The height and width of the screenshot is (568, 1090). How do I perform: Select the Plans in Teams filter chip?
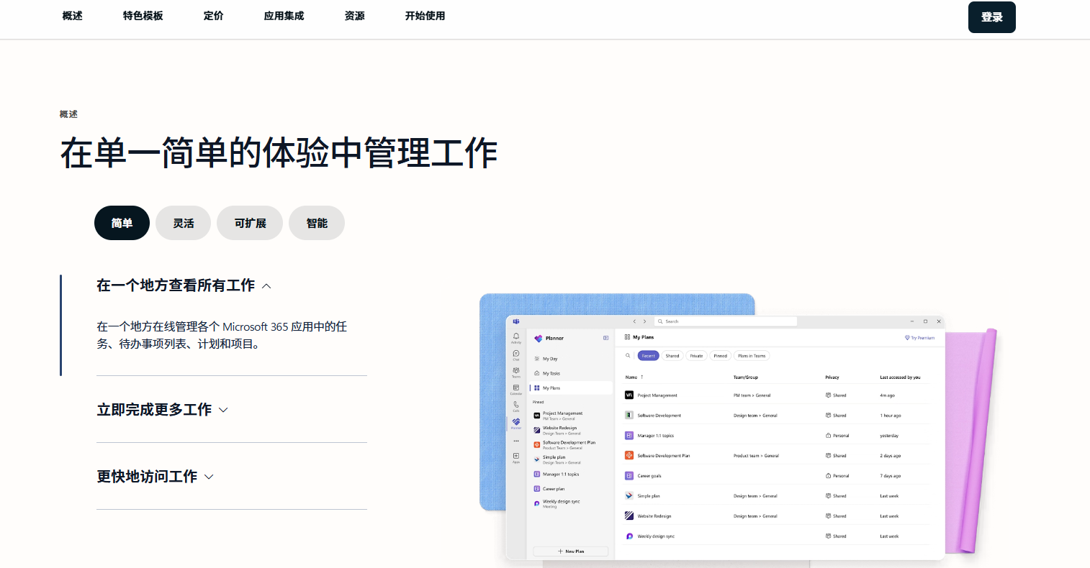tap(752, 356)
